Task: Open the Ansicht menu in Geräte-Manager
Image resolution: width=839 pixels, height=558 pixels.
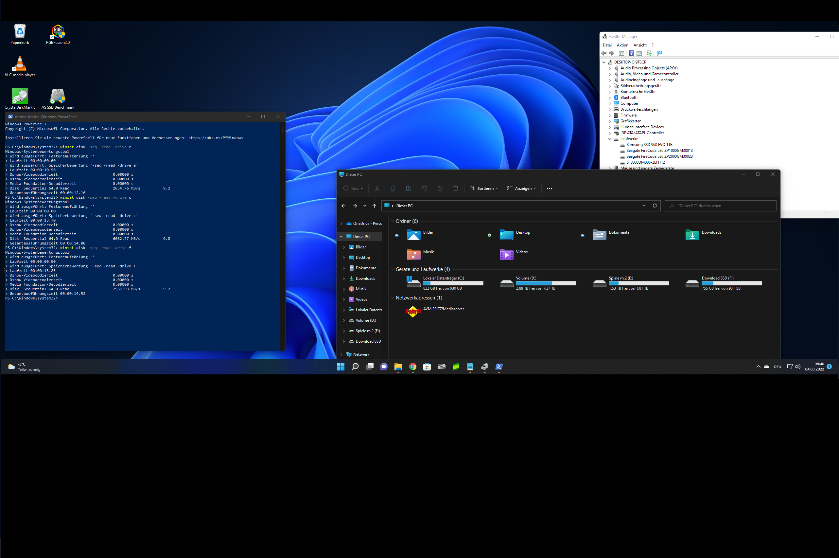Action: [640, 45]
